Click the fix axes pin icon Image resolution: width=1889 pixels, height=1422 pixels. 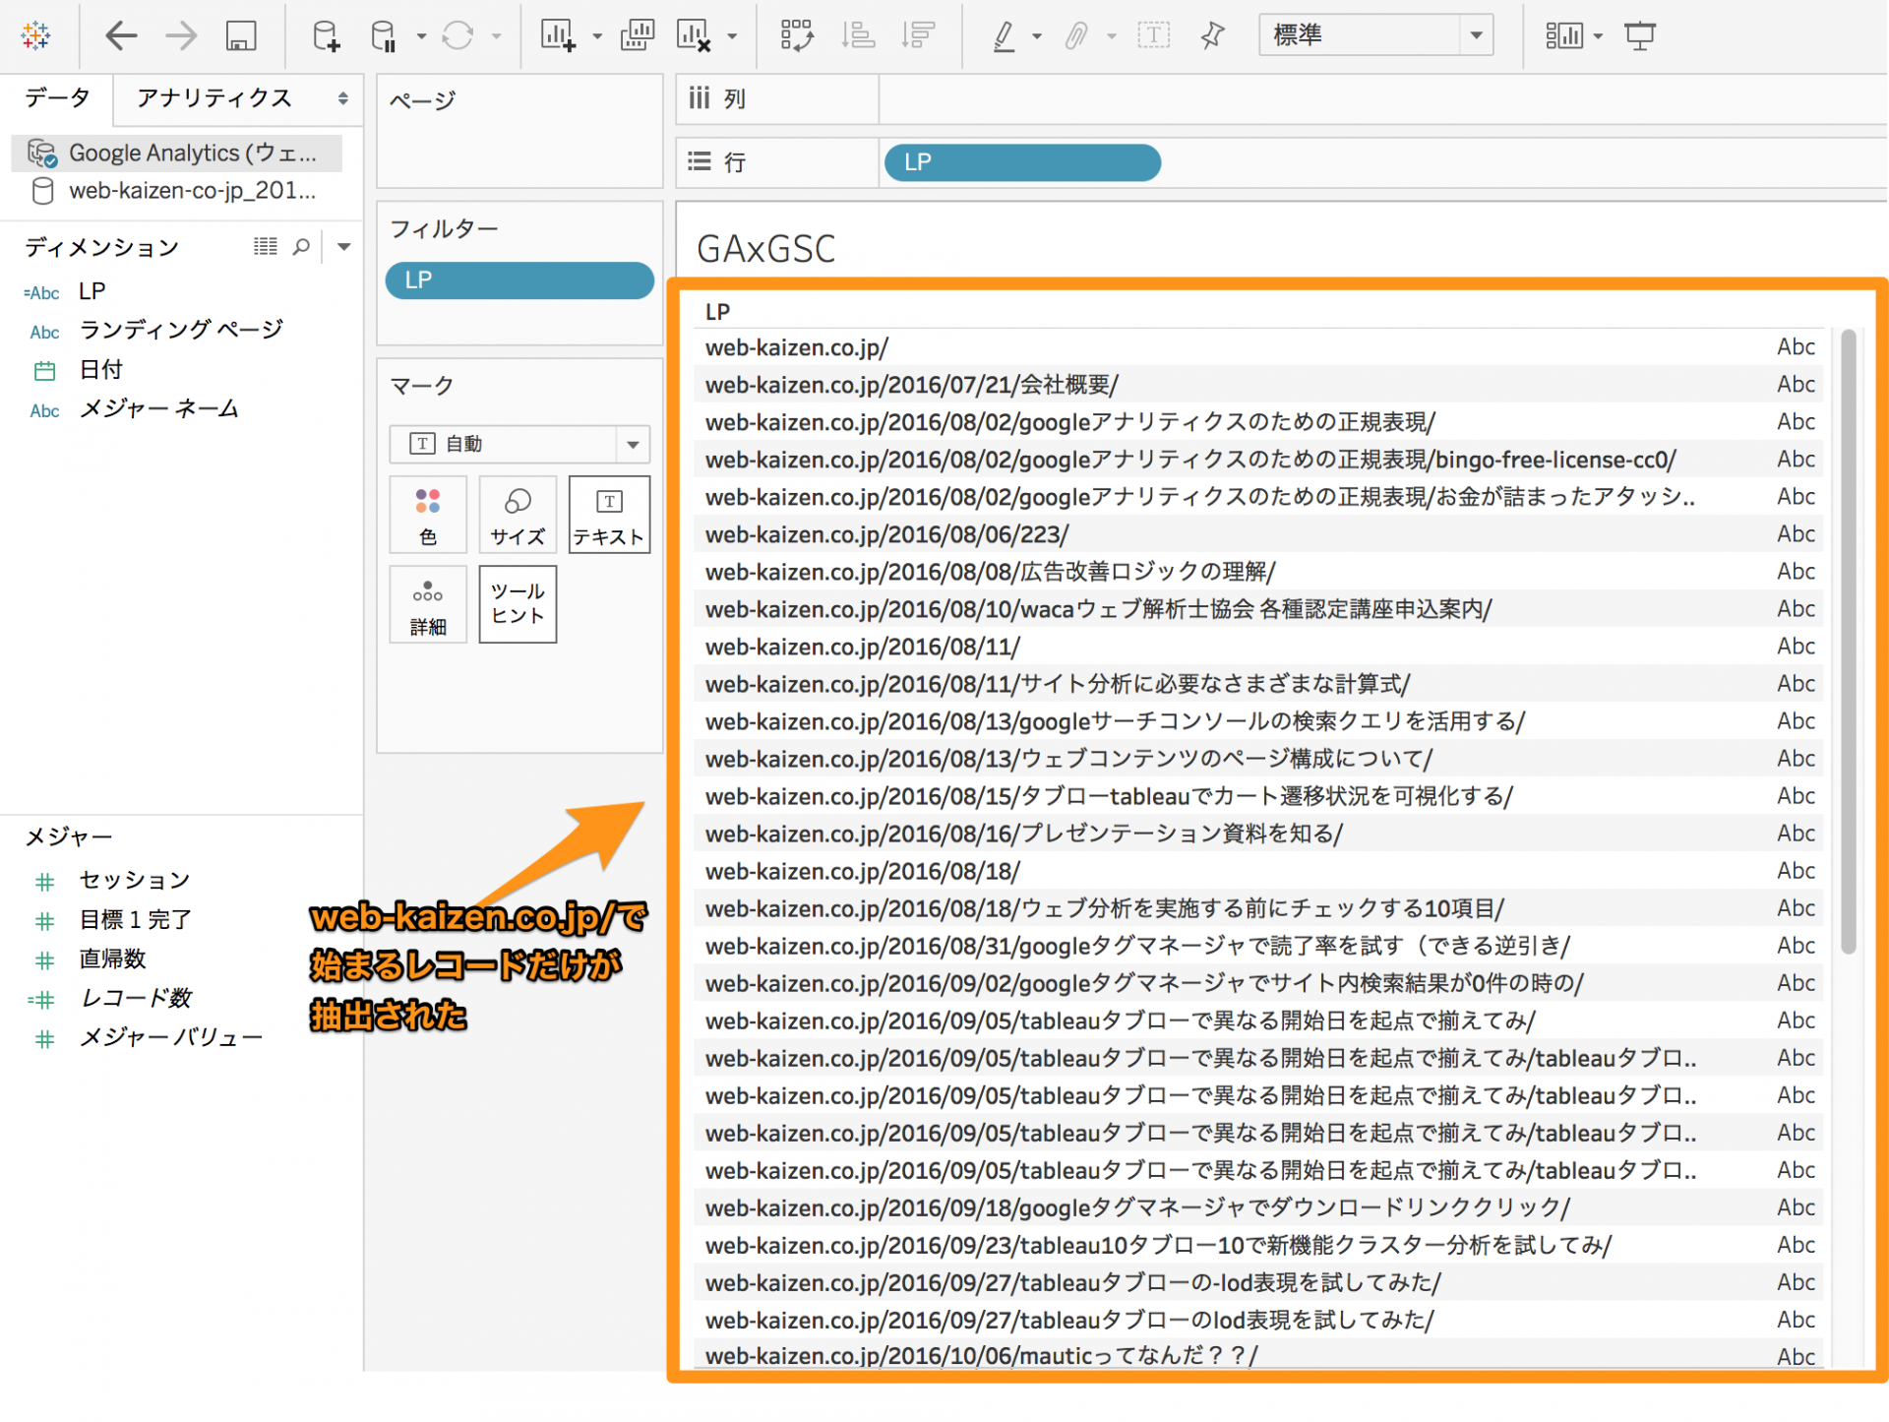pos(1212,36)
